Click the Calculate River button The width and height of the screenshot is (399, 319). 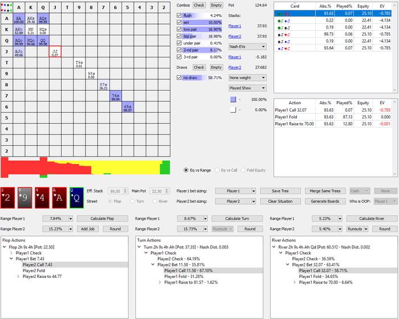tap(372, 219)
